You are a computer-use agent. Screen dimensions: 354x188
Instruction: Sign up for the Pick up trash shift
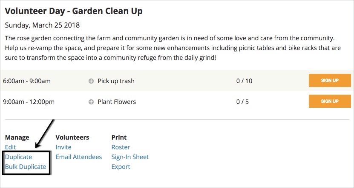[x=329, y=80]
